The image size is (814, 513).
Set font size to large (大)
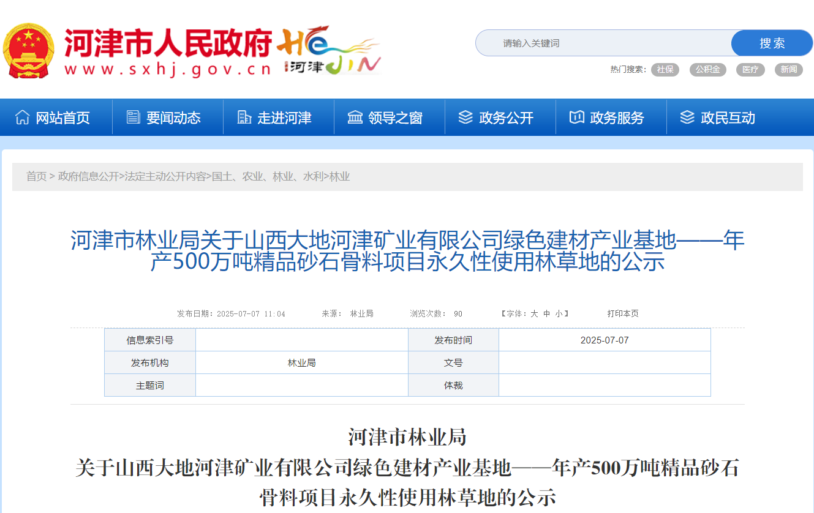534,313
